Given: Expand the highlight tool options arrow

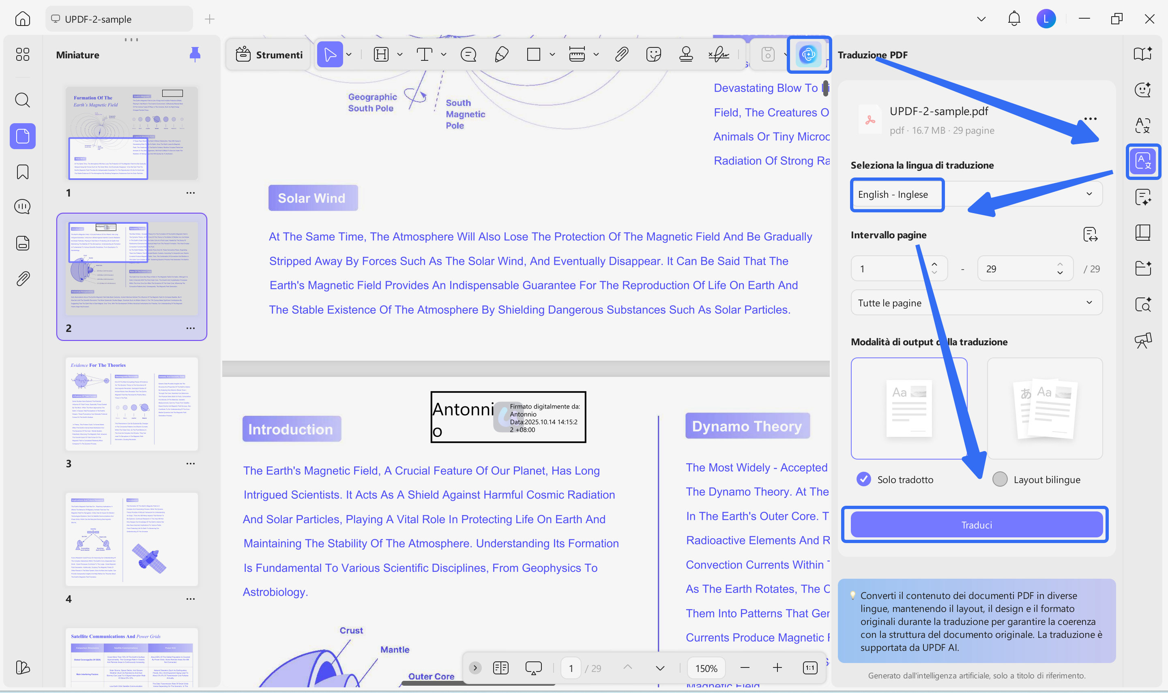Looking at the screenshot, I should point(399,55).
